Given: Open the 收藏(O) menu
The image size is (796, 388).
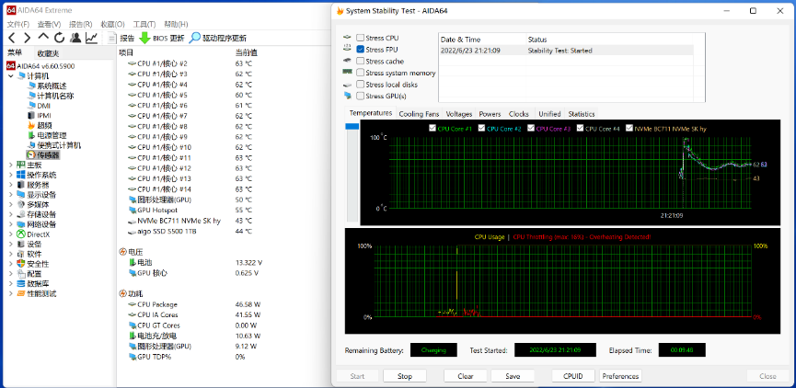Looking at the screenshot, I should [x=112, y=24].
